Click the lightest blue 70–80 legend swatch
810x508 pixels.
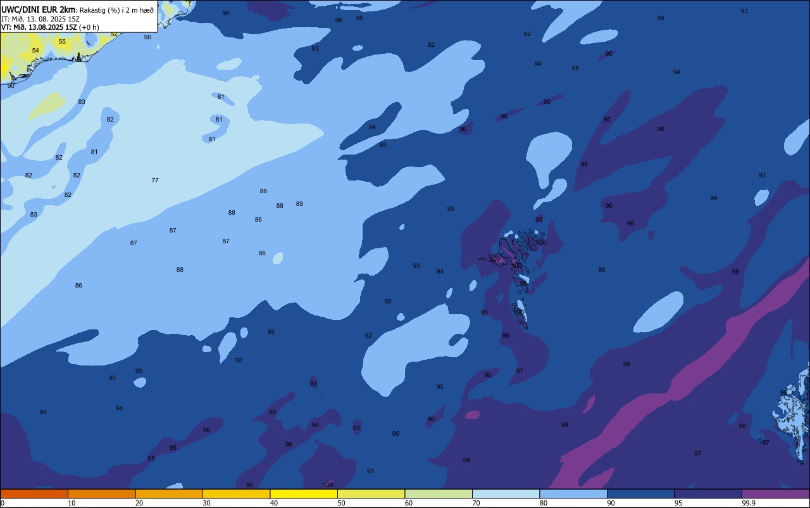point(506,493)
